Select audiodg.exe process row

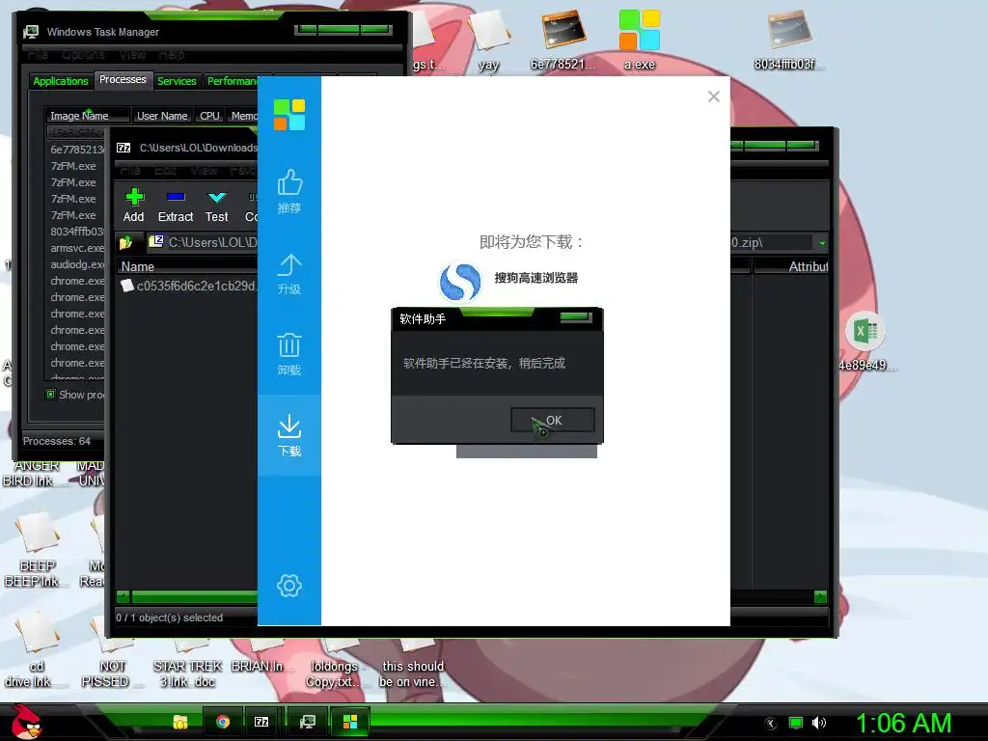pyautogui.click(x=76, y=264)
